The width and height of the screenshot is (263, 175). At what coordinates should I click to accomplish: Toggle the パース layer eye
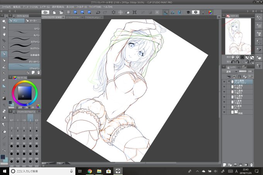coord(224,107)
